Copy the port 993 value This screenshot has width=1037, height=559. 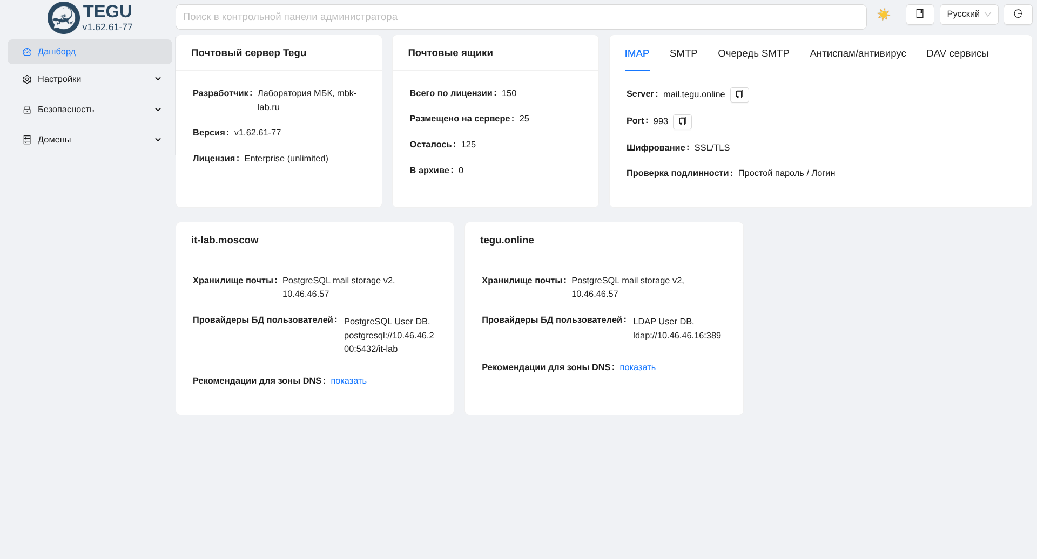(x=682, y=121)
